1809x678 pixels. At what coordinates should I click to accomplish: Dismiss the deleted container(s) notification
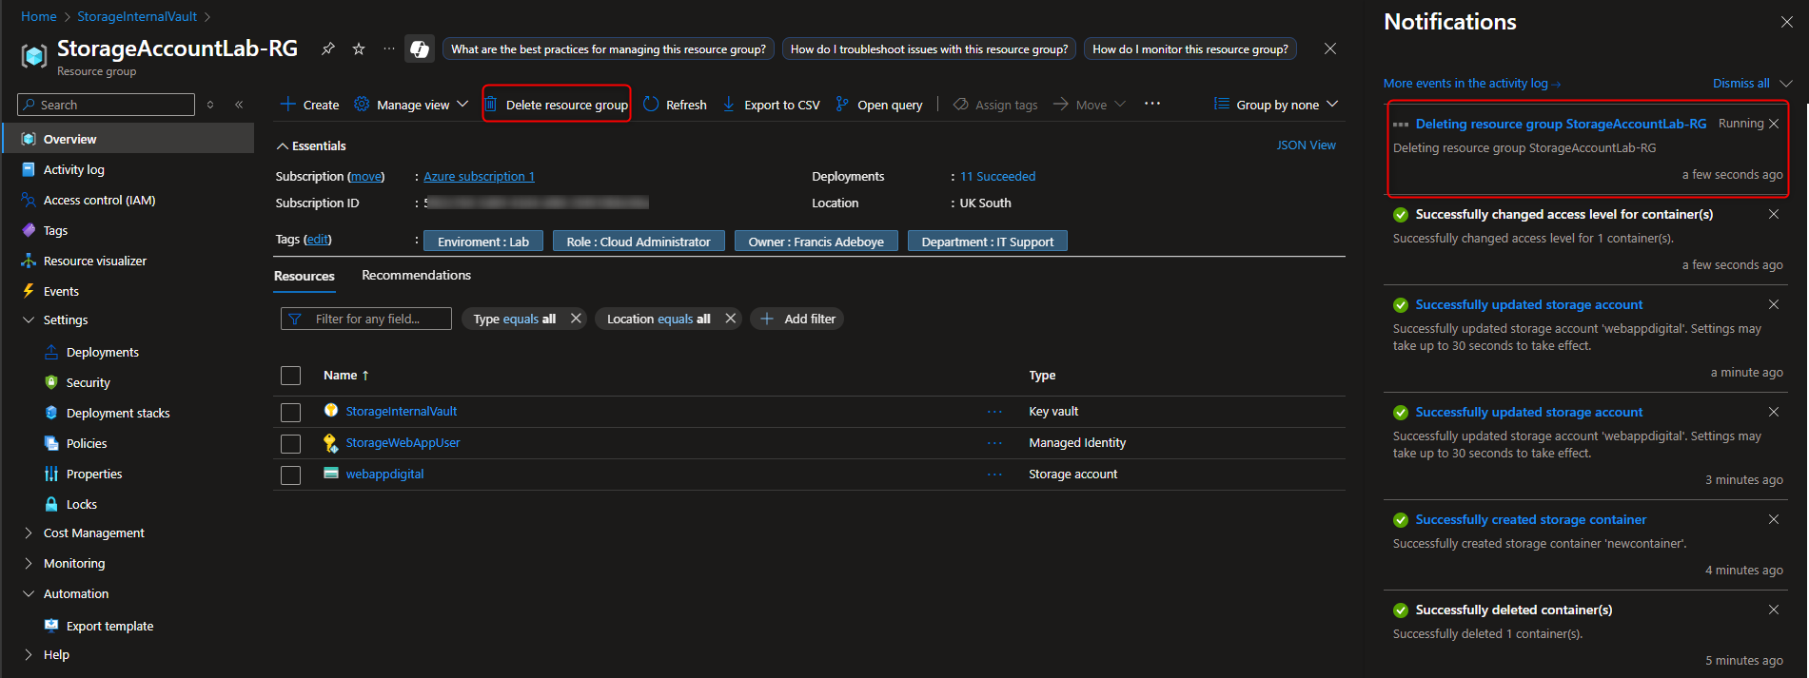pos(1774,610)
